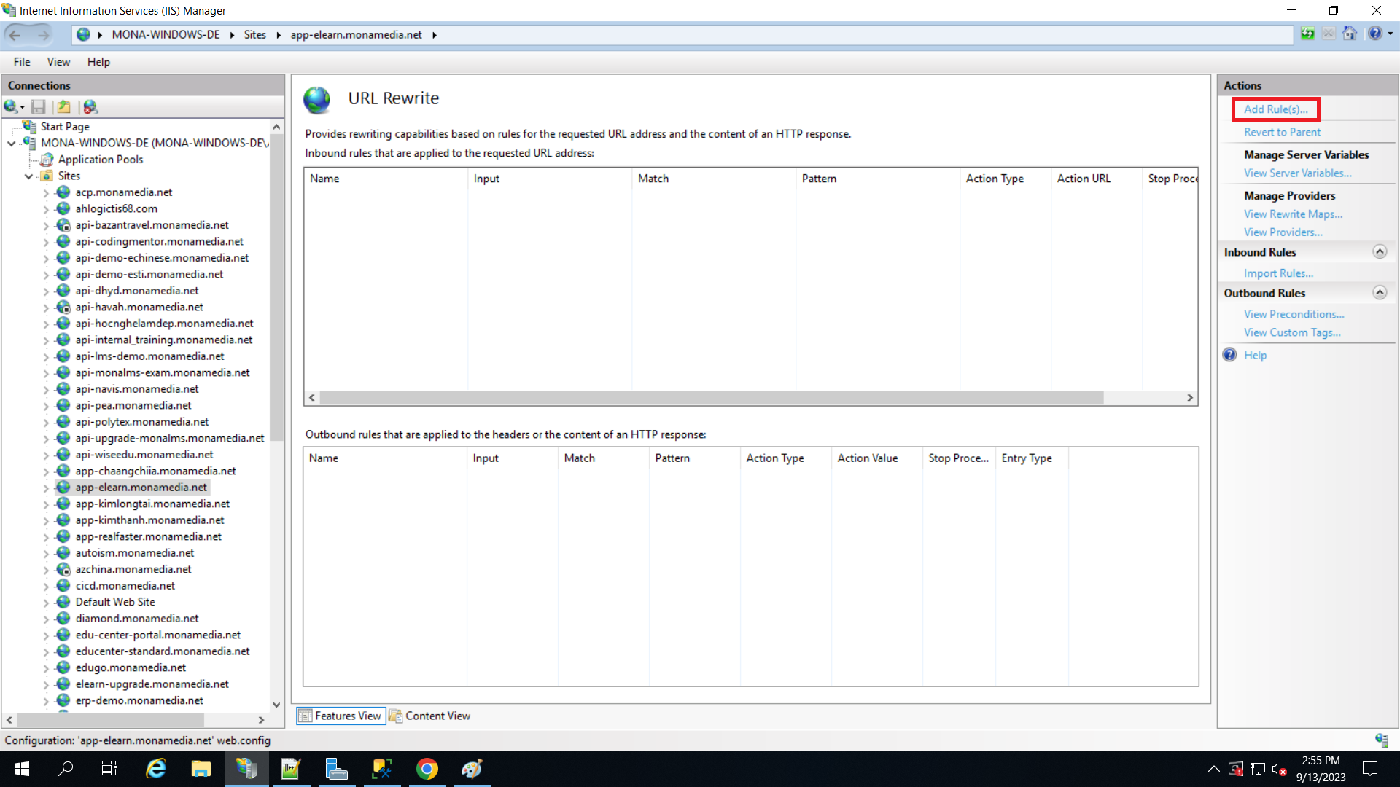
Task: Collapse the Sites tree node
Action: point(29,176)
